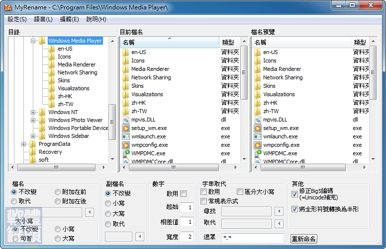The width and height of the screenshot is (386, 249).
Task: Click the current filenames horizontal scrollbar thumb
Action: 174,168
